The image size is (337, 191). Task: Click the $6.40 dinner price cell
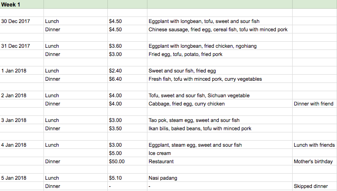115,79
